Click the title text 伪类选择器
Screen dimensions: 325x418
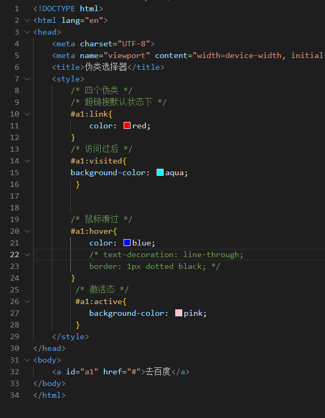(x=106, y=67)
